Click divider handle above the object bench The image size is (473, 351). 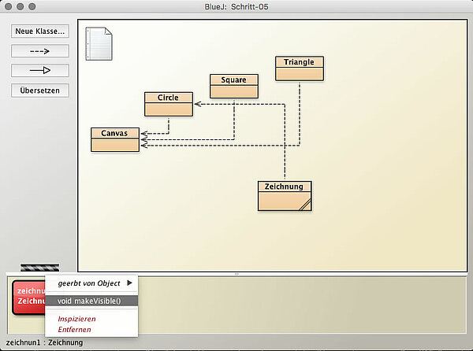[x=236, y=273]
